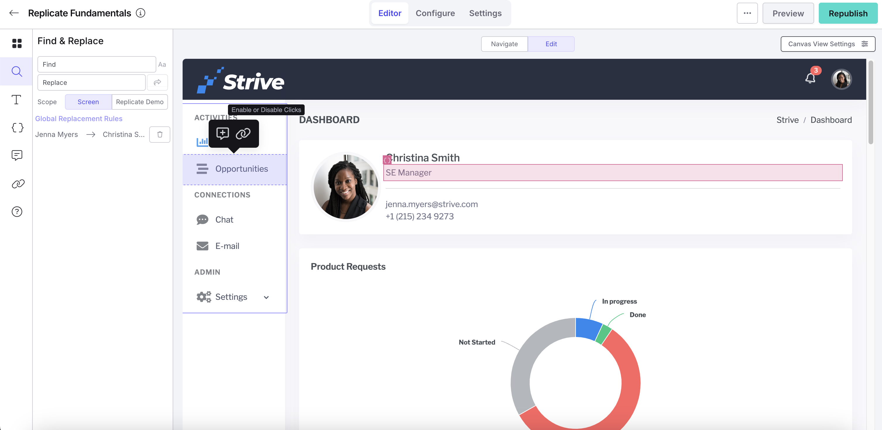Switch to the Configure tab
882x430 pixels.
(435, 13)
